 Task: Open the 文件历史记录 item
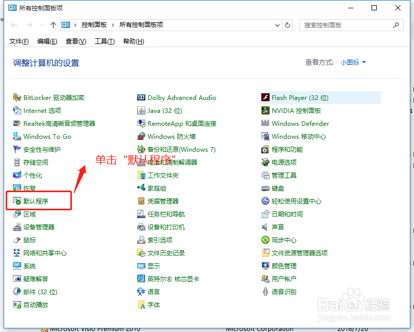tap(166, 253)
